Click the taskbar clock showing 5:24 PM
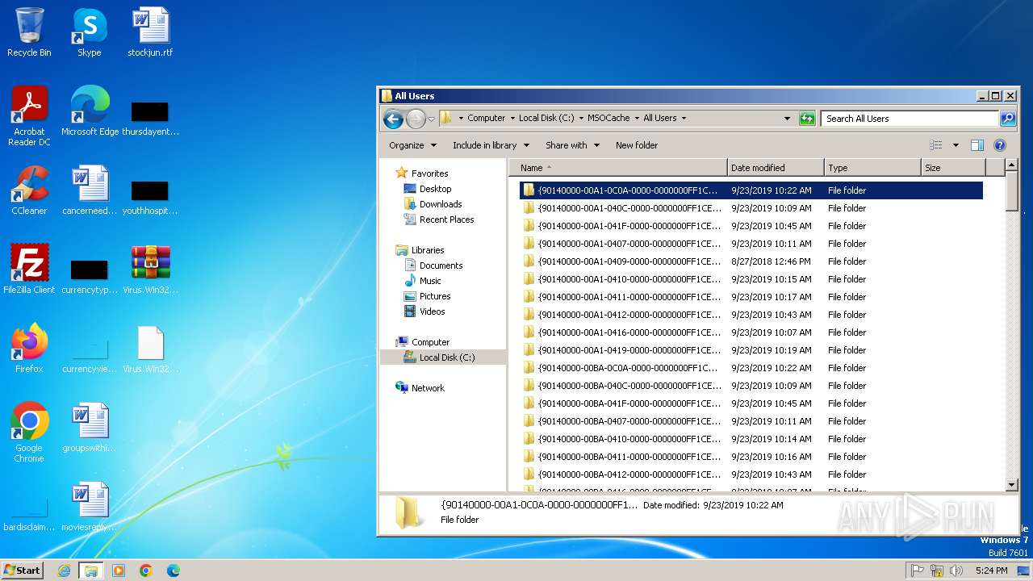This screenshot has width=1033, height=581. pos(991,571)
